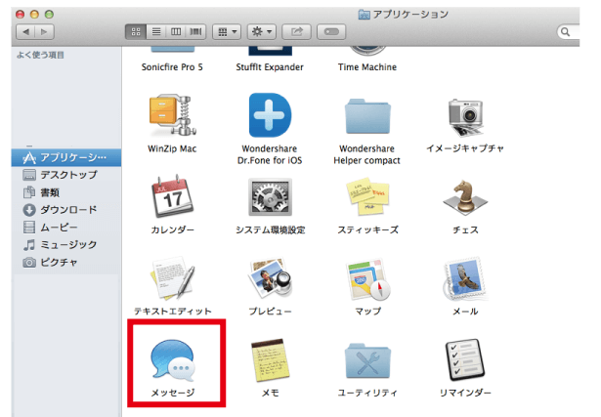Select ミュージック in the sidebar
The width and height of the screenshot is (601, 417).
pos(66,245)
